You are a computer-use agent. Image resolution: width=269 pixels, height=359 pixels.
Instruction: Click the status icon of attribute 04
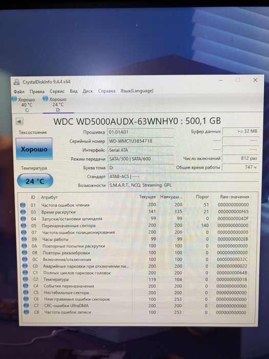click(x=24, y=219)
